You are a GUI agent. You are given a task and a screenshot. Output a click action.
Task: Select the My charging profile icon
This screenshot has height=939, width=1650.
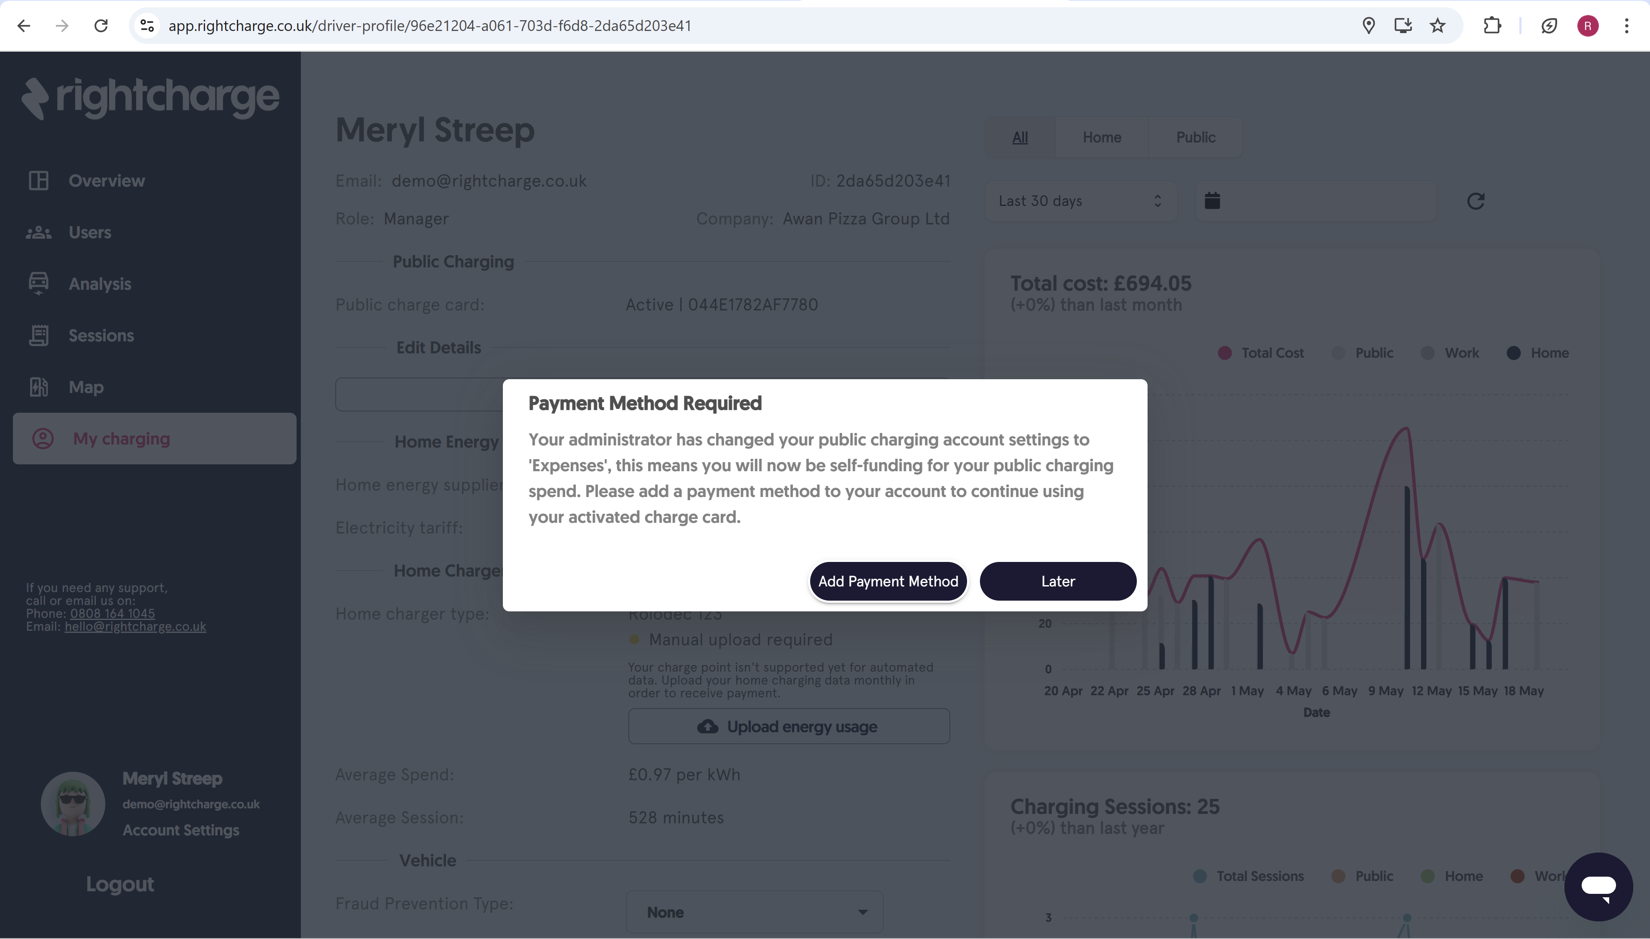(43, 439)
